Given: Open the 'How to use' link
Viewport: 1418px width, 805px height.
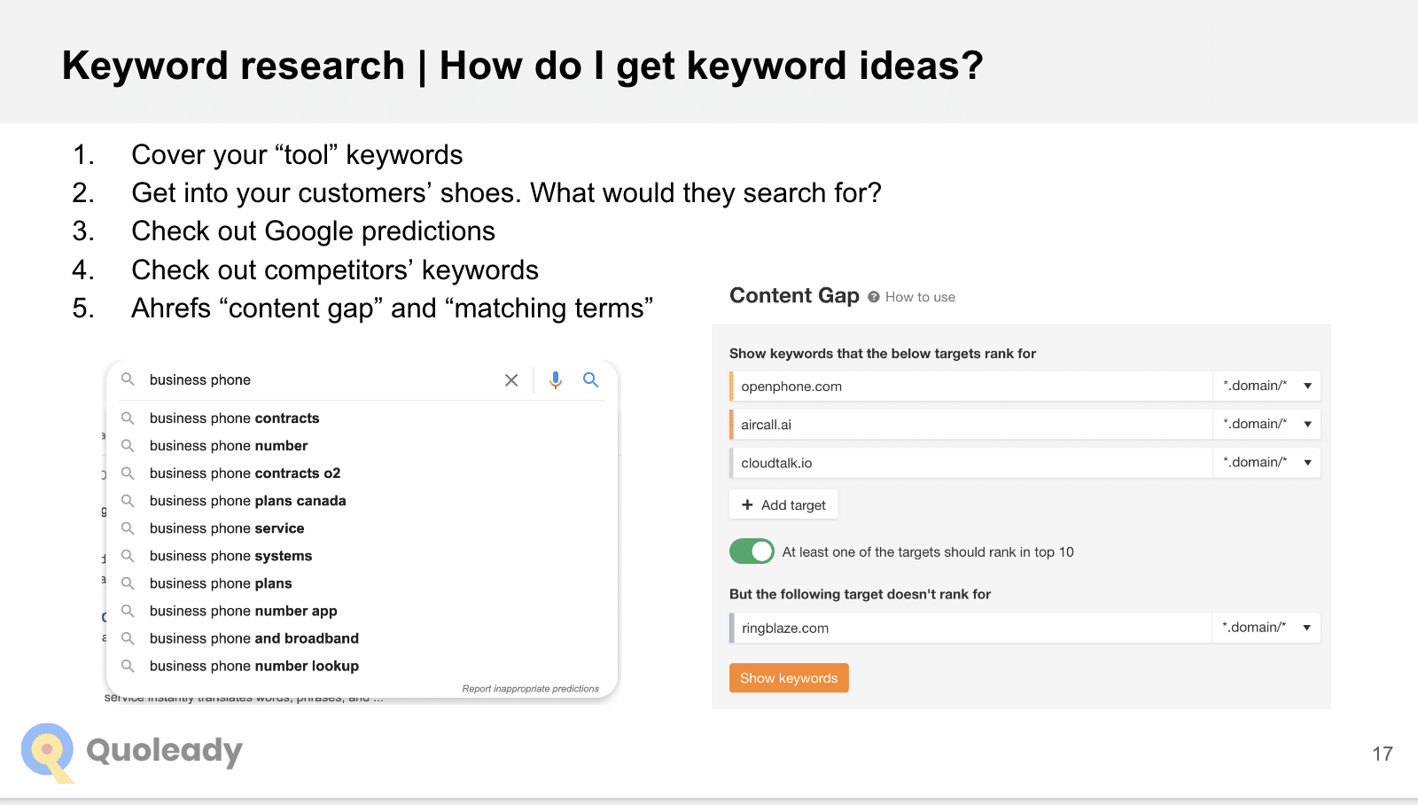Looking at the screenshot, I should (920, 297).
